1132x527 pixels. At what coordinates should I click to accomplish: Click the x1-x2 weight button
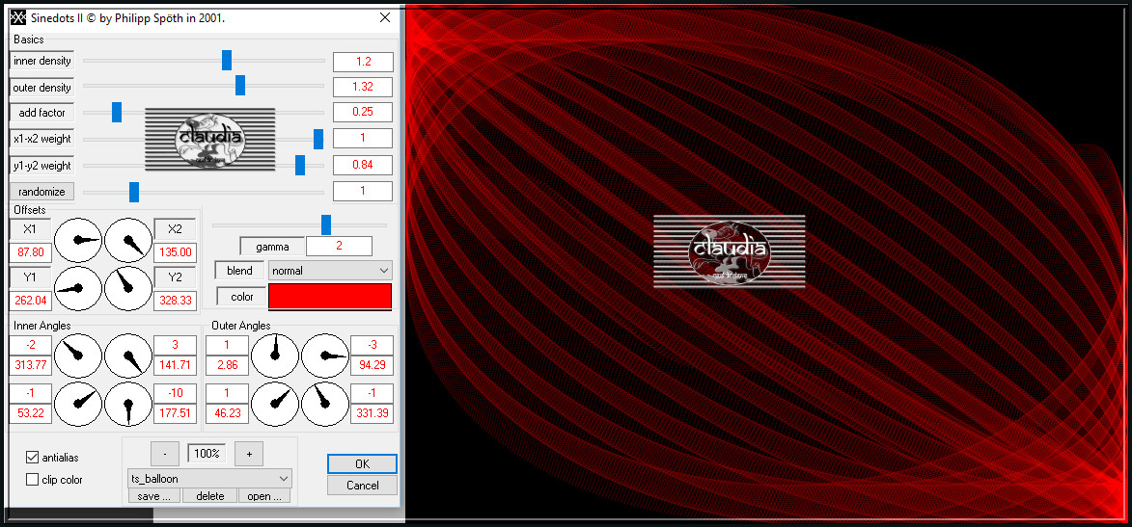pyautogui.click(x=41, y=139)
